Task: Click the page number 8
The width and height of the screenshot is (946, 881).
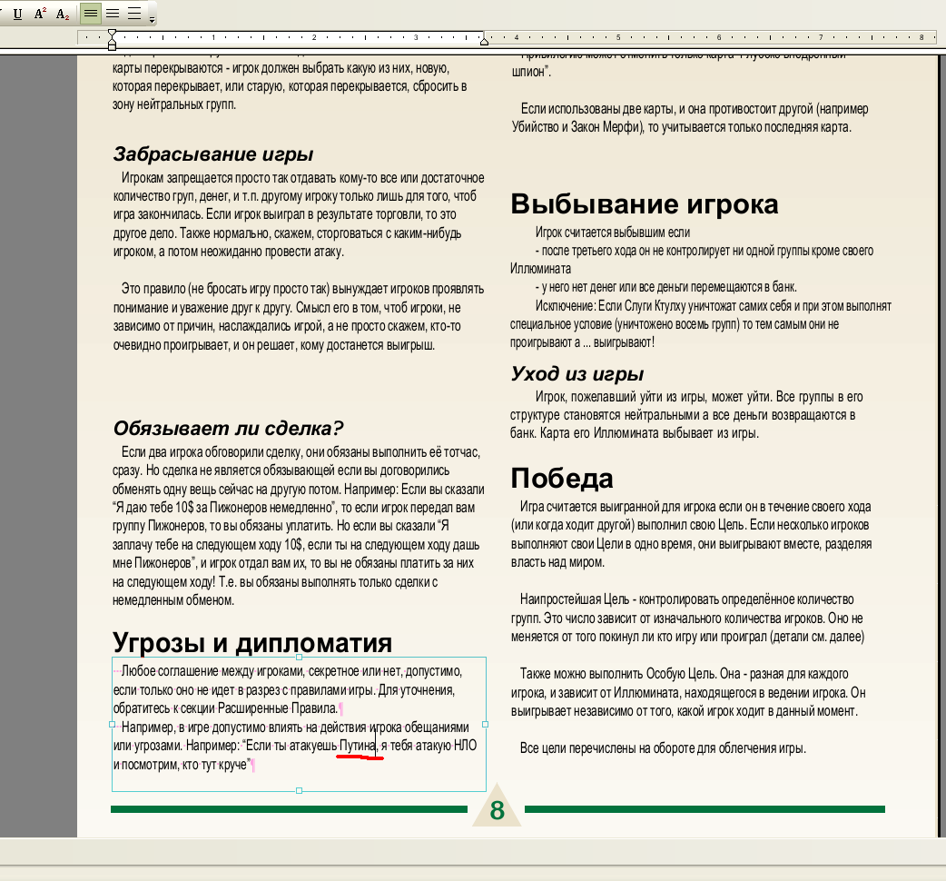Action: pyautogui.click(x=498, y=810)
